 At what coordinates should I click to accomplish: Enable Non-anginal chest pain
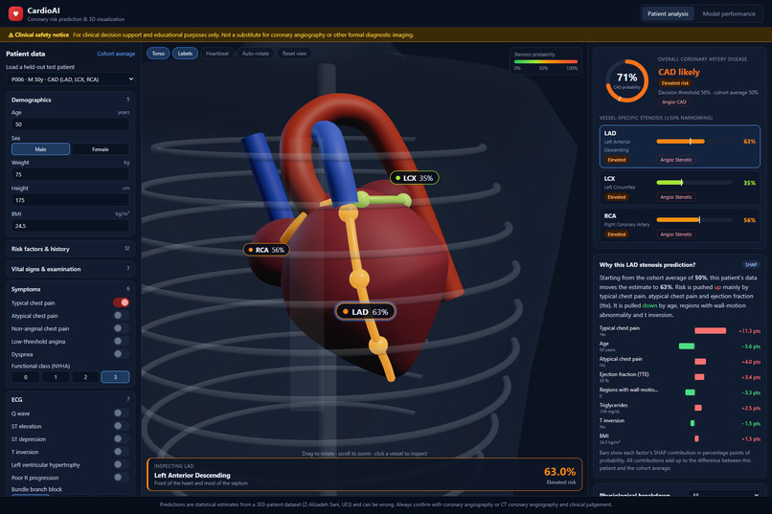click(121, 328)
